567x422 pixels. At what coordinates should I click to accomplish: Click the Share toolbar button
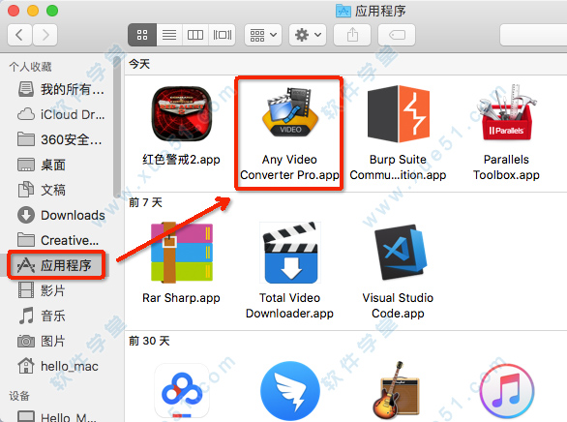352,35
